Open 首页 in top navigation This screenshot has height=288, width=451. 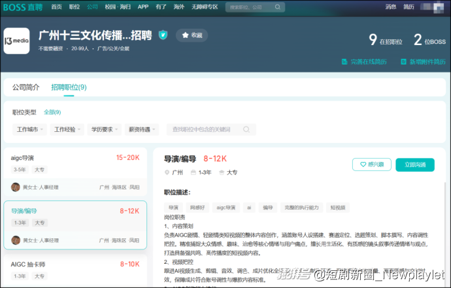point(56,7)
